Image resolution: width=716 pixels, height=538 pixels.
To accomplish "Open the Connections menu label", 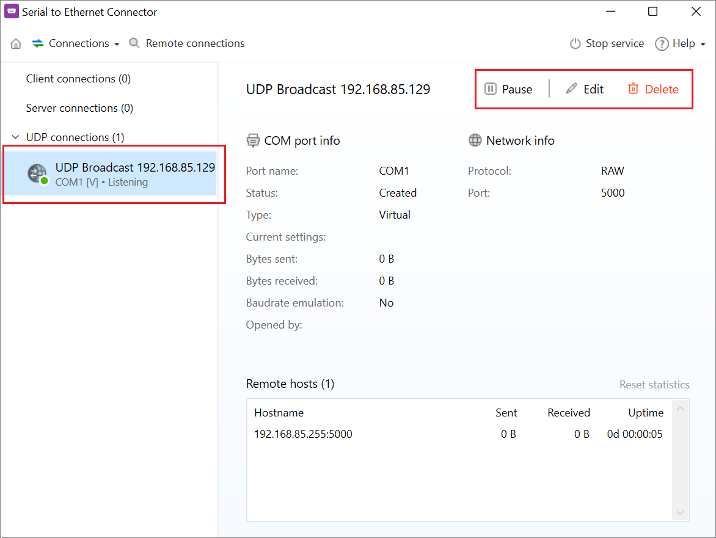I will pos(79,43).
